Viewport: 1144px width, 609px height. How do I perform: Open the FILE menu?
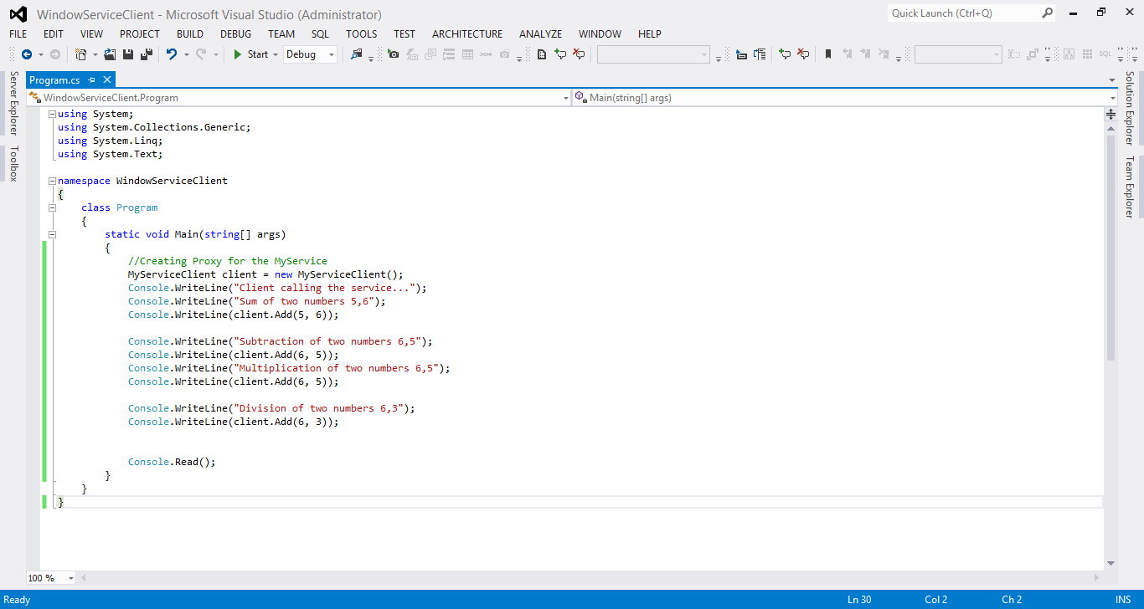click(x=18, y=34)
